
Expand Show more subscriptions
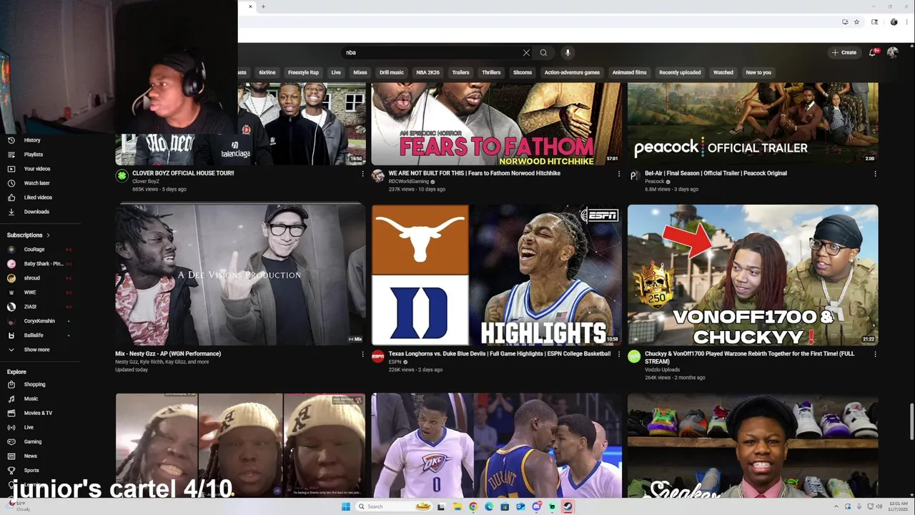(x=36, y=350)
